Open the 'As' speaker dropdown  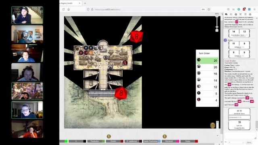click(236, 142)
